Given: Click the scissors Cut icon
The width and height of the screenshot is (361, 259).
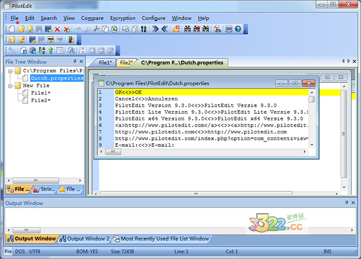Looking at the screenshot, I should (x=96, y=29).
